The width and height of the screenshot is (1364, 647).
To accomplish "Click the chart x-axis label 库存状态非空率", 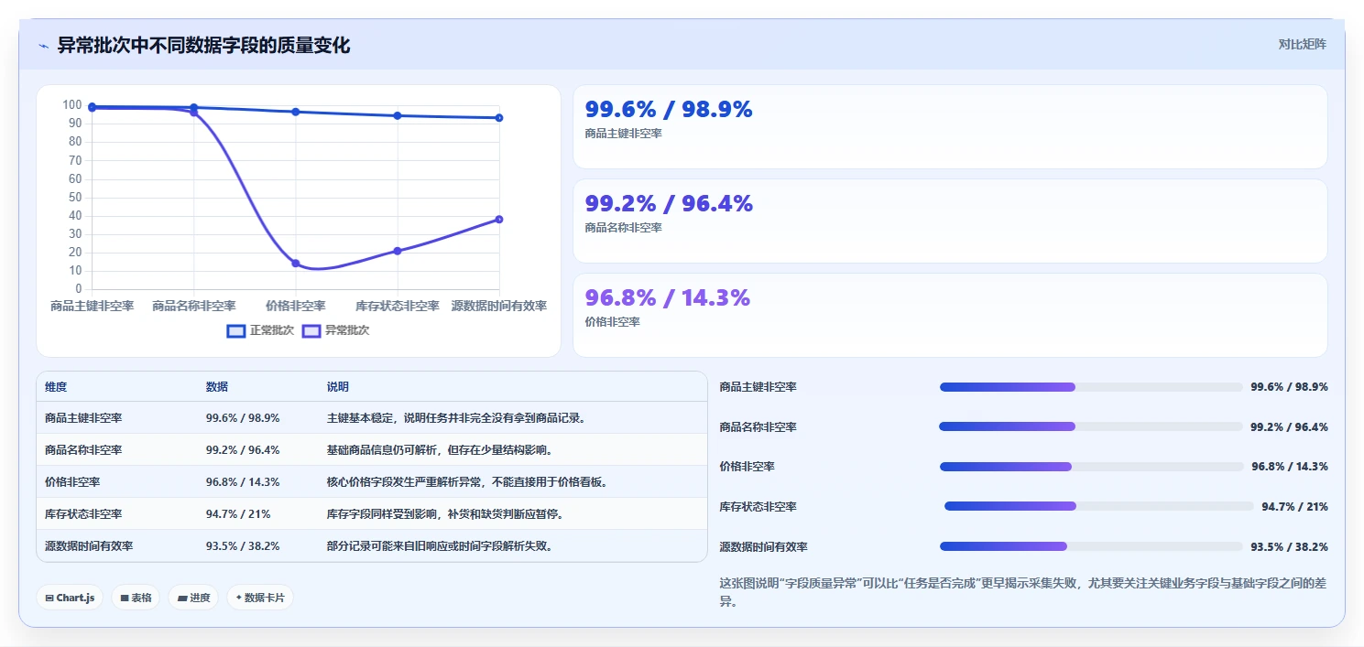I will point(398,306).
